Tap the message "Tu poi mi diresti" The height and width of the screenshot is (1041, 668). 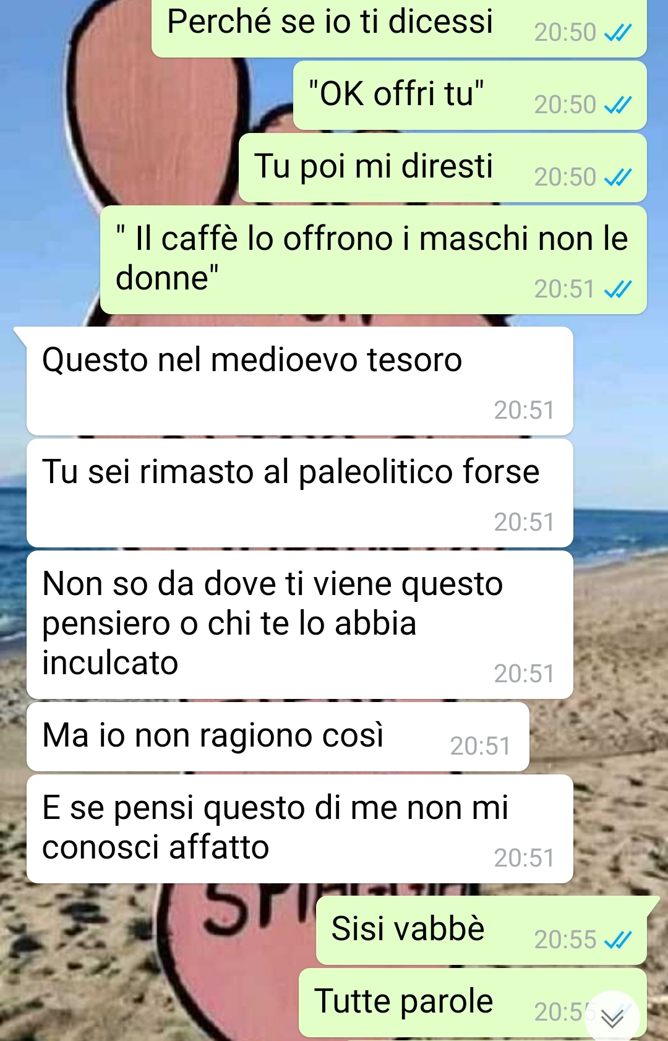pos(443,168)
